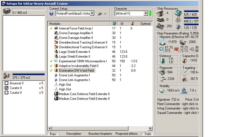This screenshot has width=225, height=137.
Task: Click the CPU column header icon
Action: 114,23
